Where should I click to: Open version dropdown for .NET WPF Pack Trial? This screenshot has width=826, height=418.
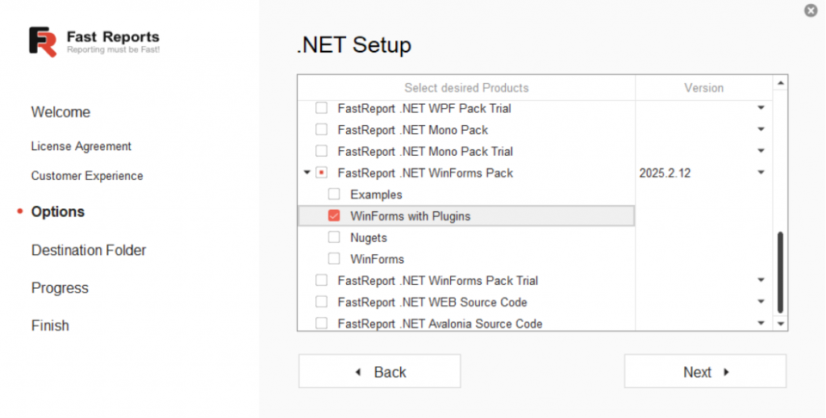760,108
